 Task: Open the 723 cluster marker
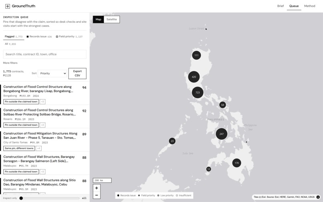pos(198,93)
